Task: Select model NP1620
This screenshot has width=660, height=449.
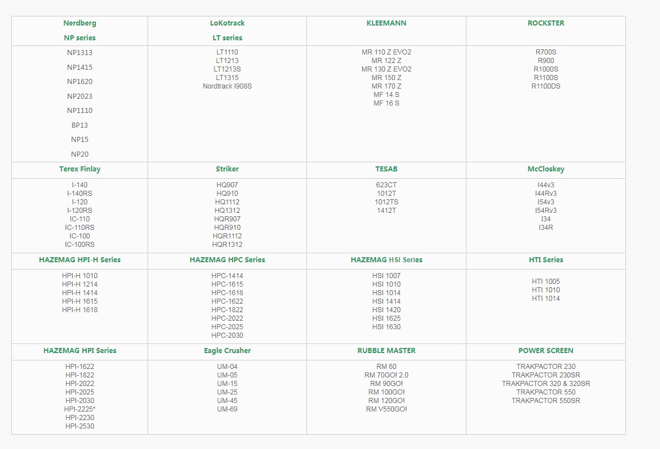Action: (79, 82)
